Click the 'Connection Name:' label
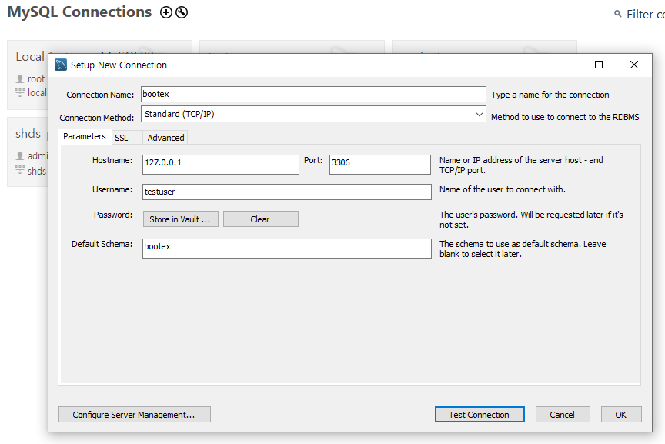This screenshot has width=665, height=444. coord(100,95)
